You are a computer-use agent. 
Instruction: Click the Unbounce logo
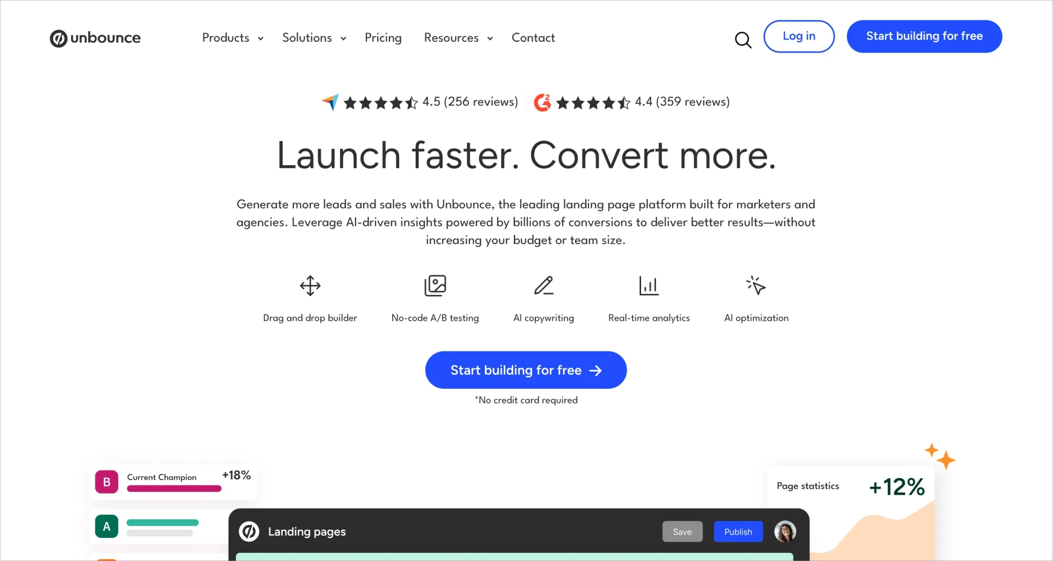tap(94, 38)
